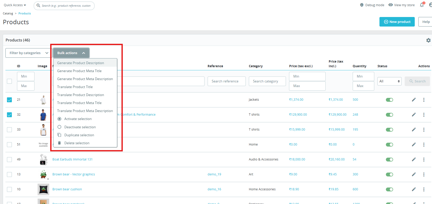Click the Brown bear cushion product thumbnail
Viewport: 432px width, 204px height.
click(43, 189)
